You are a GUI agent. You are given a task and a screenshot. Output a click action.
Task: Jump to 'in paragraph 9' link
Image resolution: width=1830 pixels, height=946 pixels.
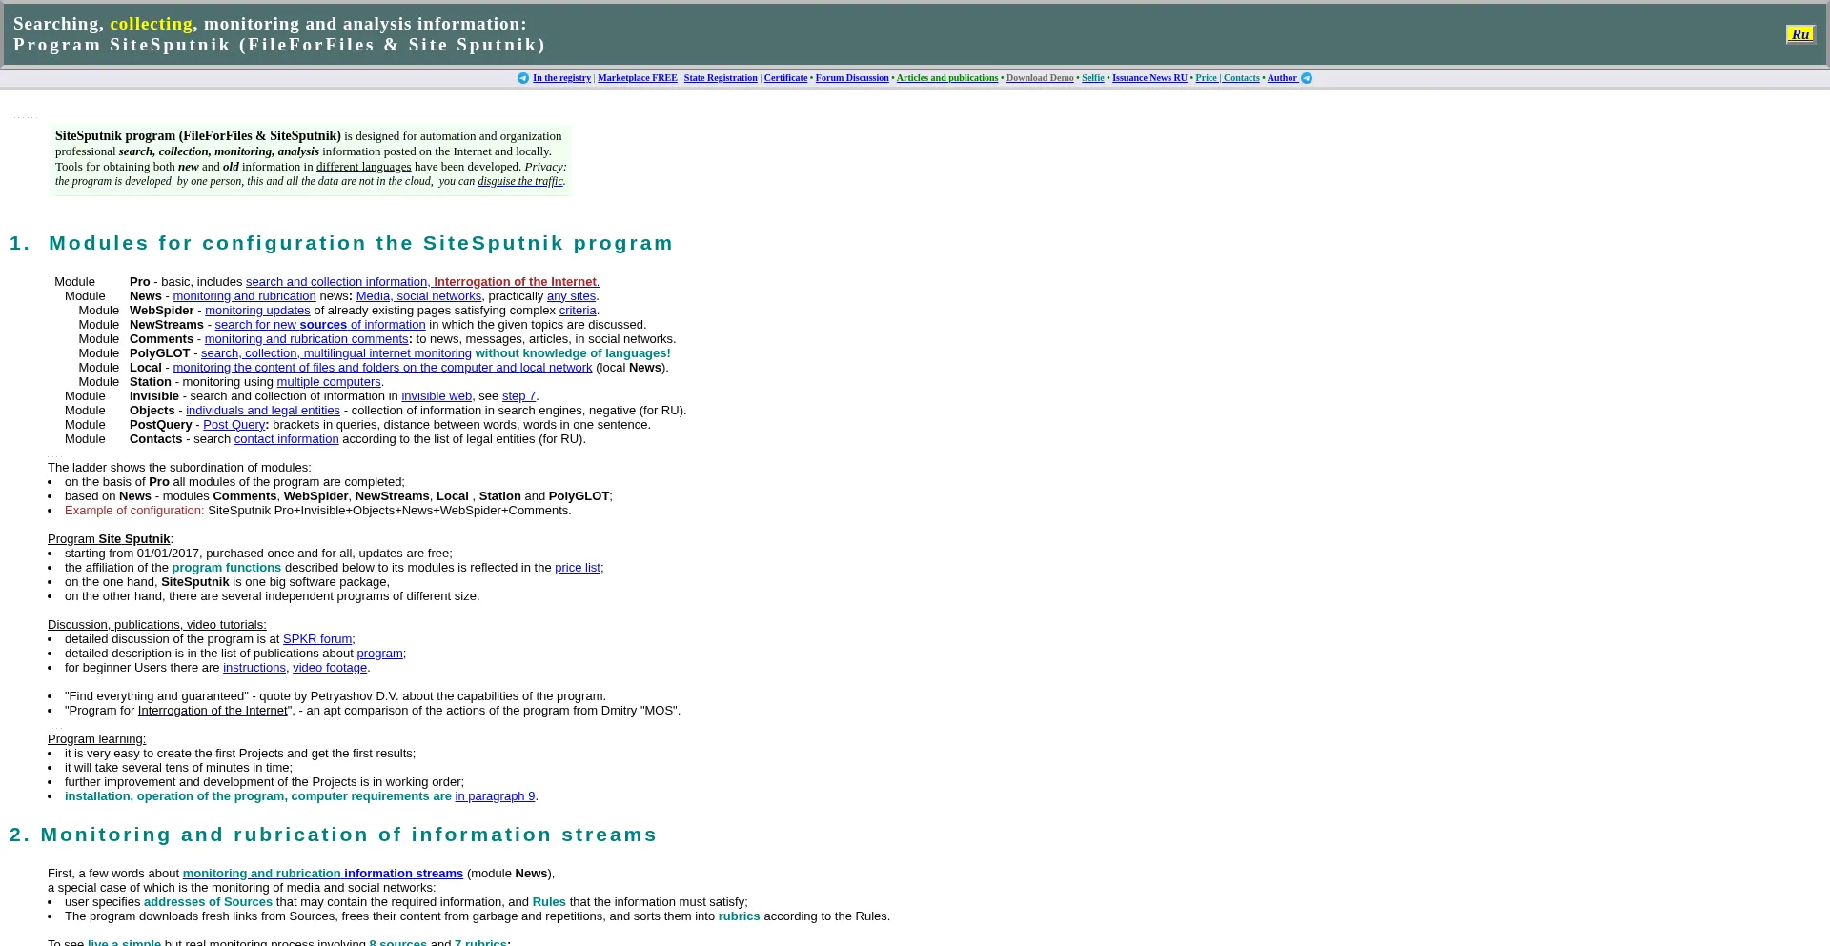pos(495,796)
